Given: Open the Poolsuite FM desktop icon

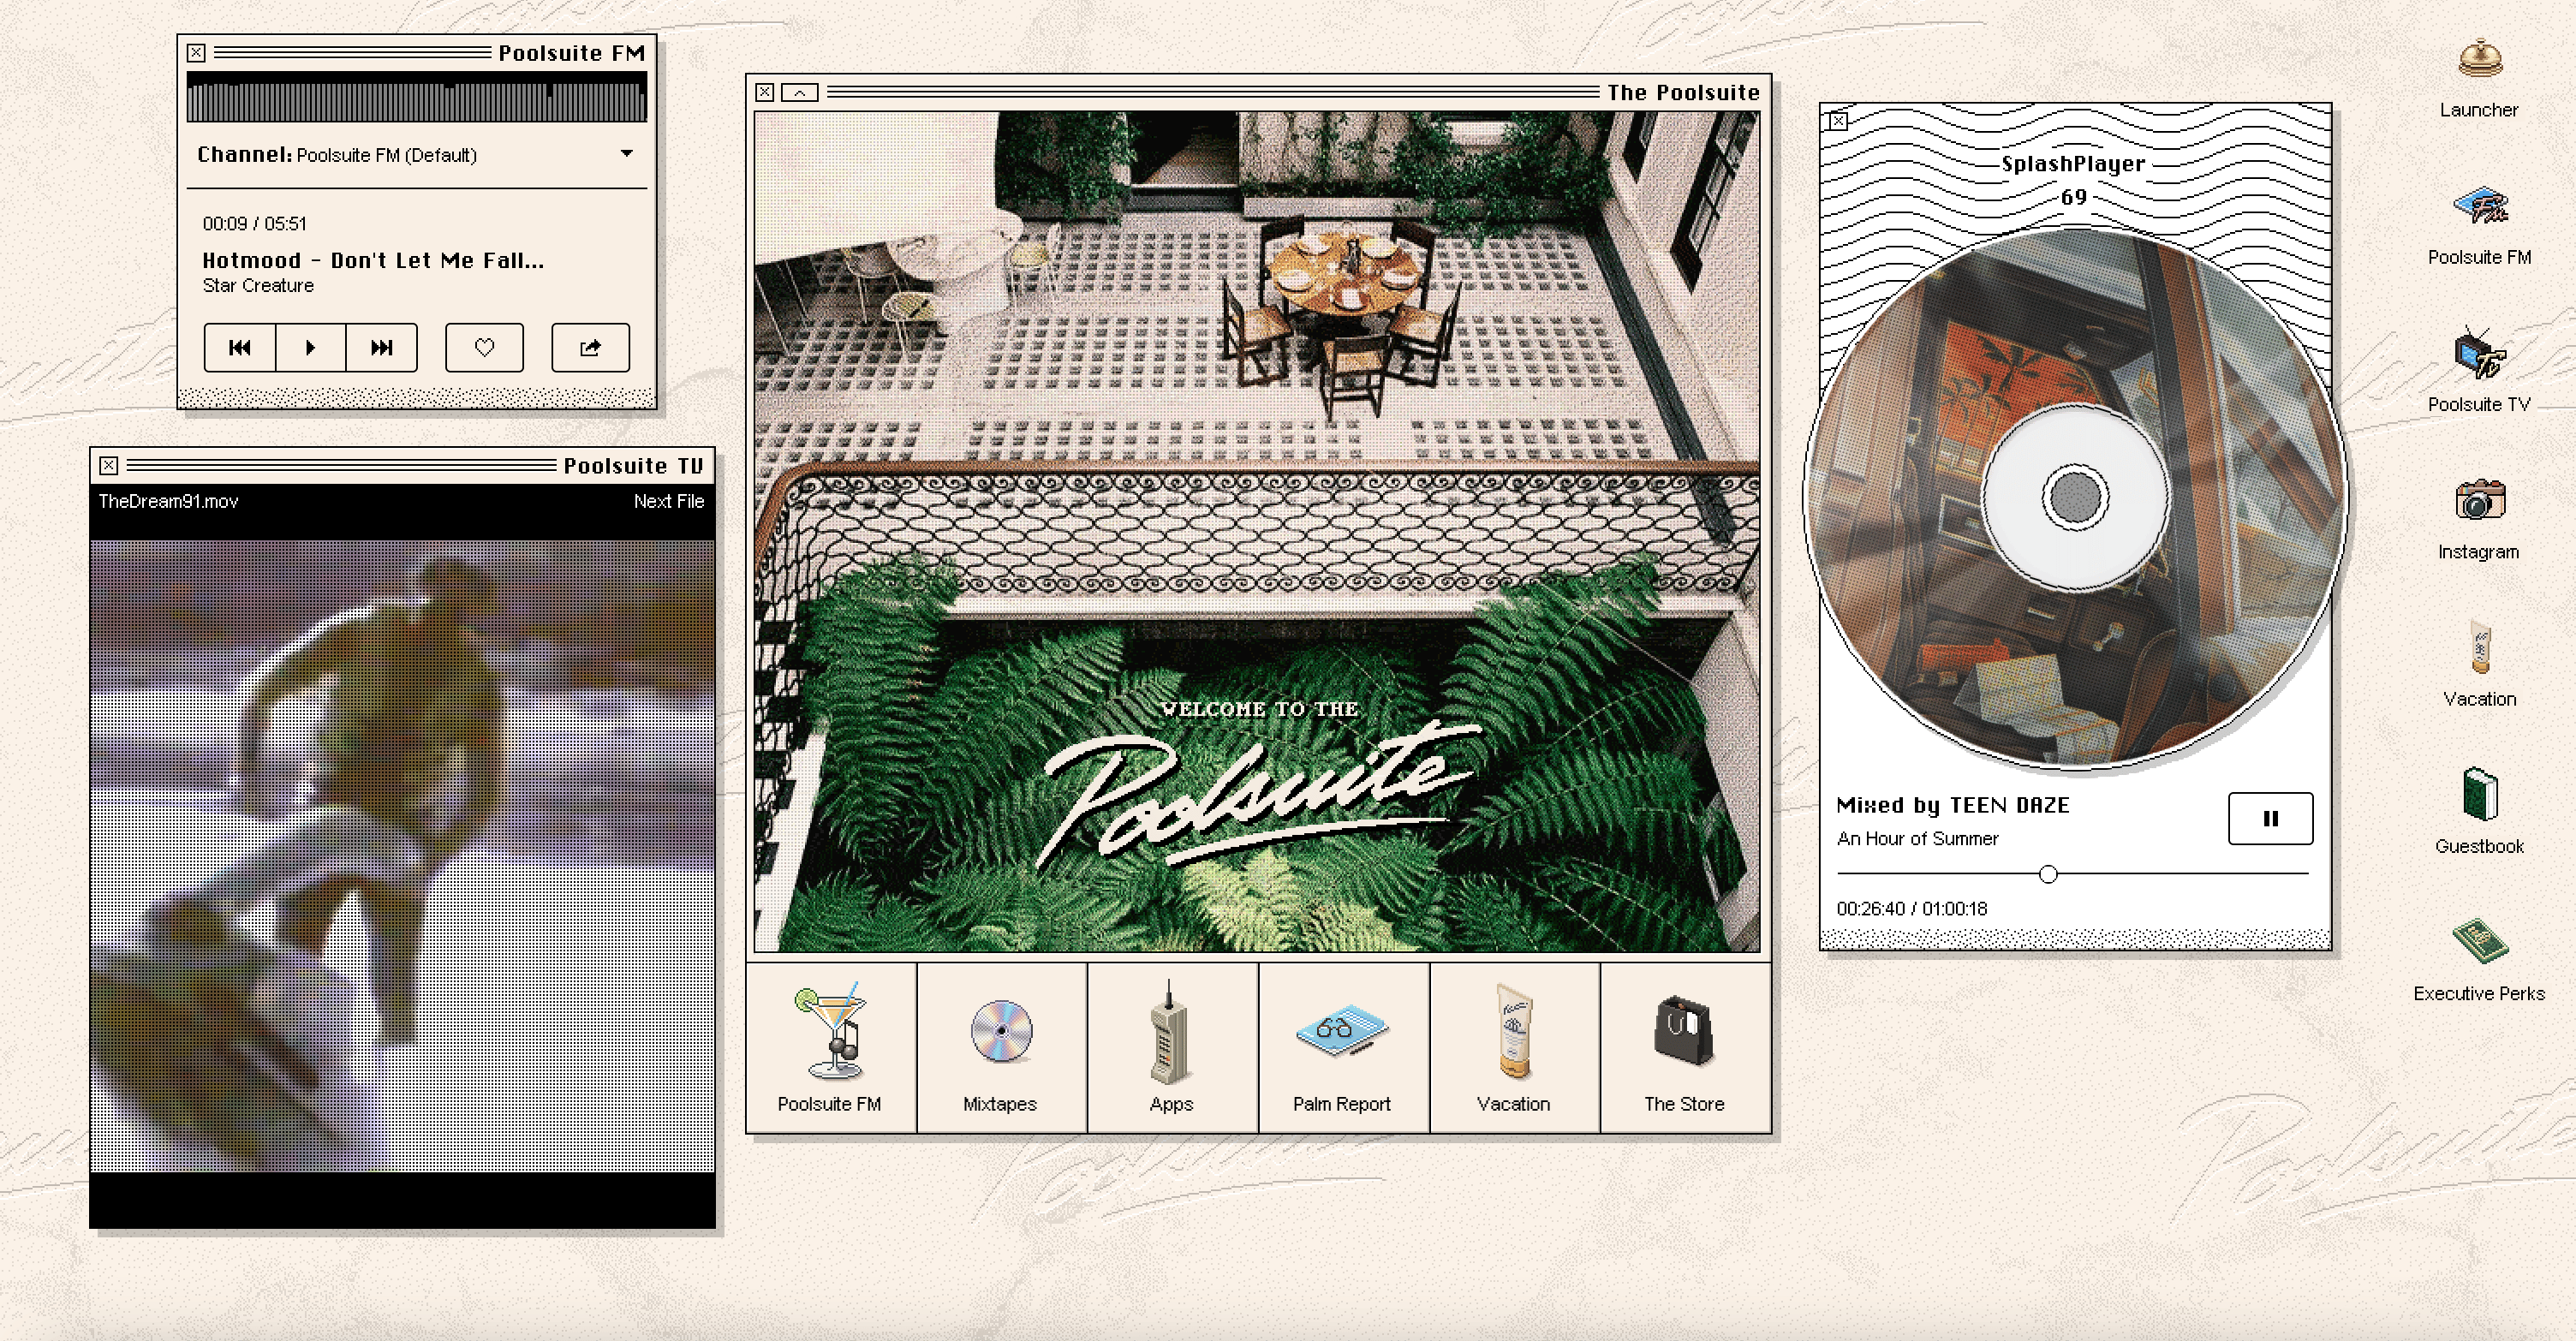Looking at the screenshot, I should coord(2479,226).
